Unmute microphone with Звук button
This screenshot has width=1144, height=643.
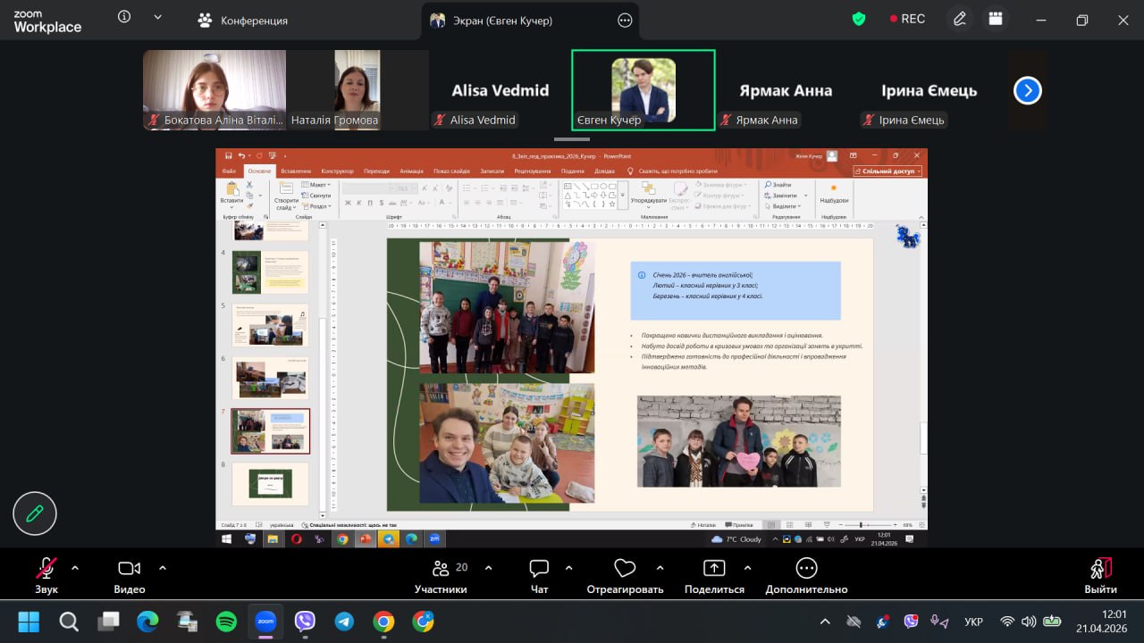click(46, 576)
